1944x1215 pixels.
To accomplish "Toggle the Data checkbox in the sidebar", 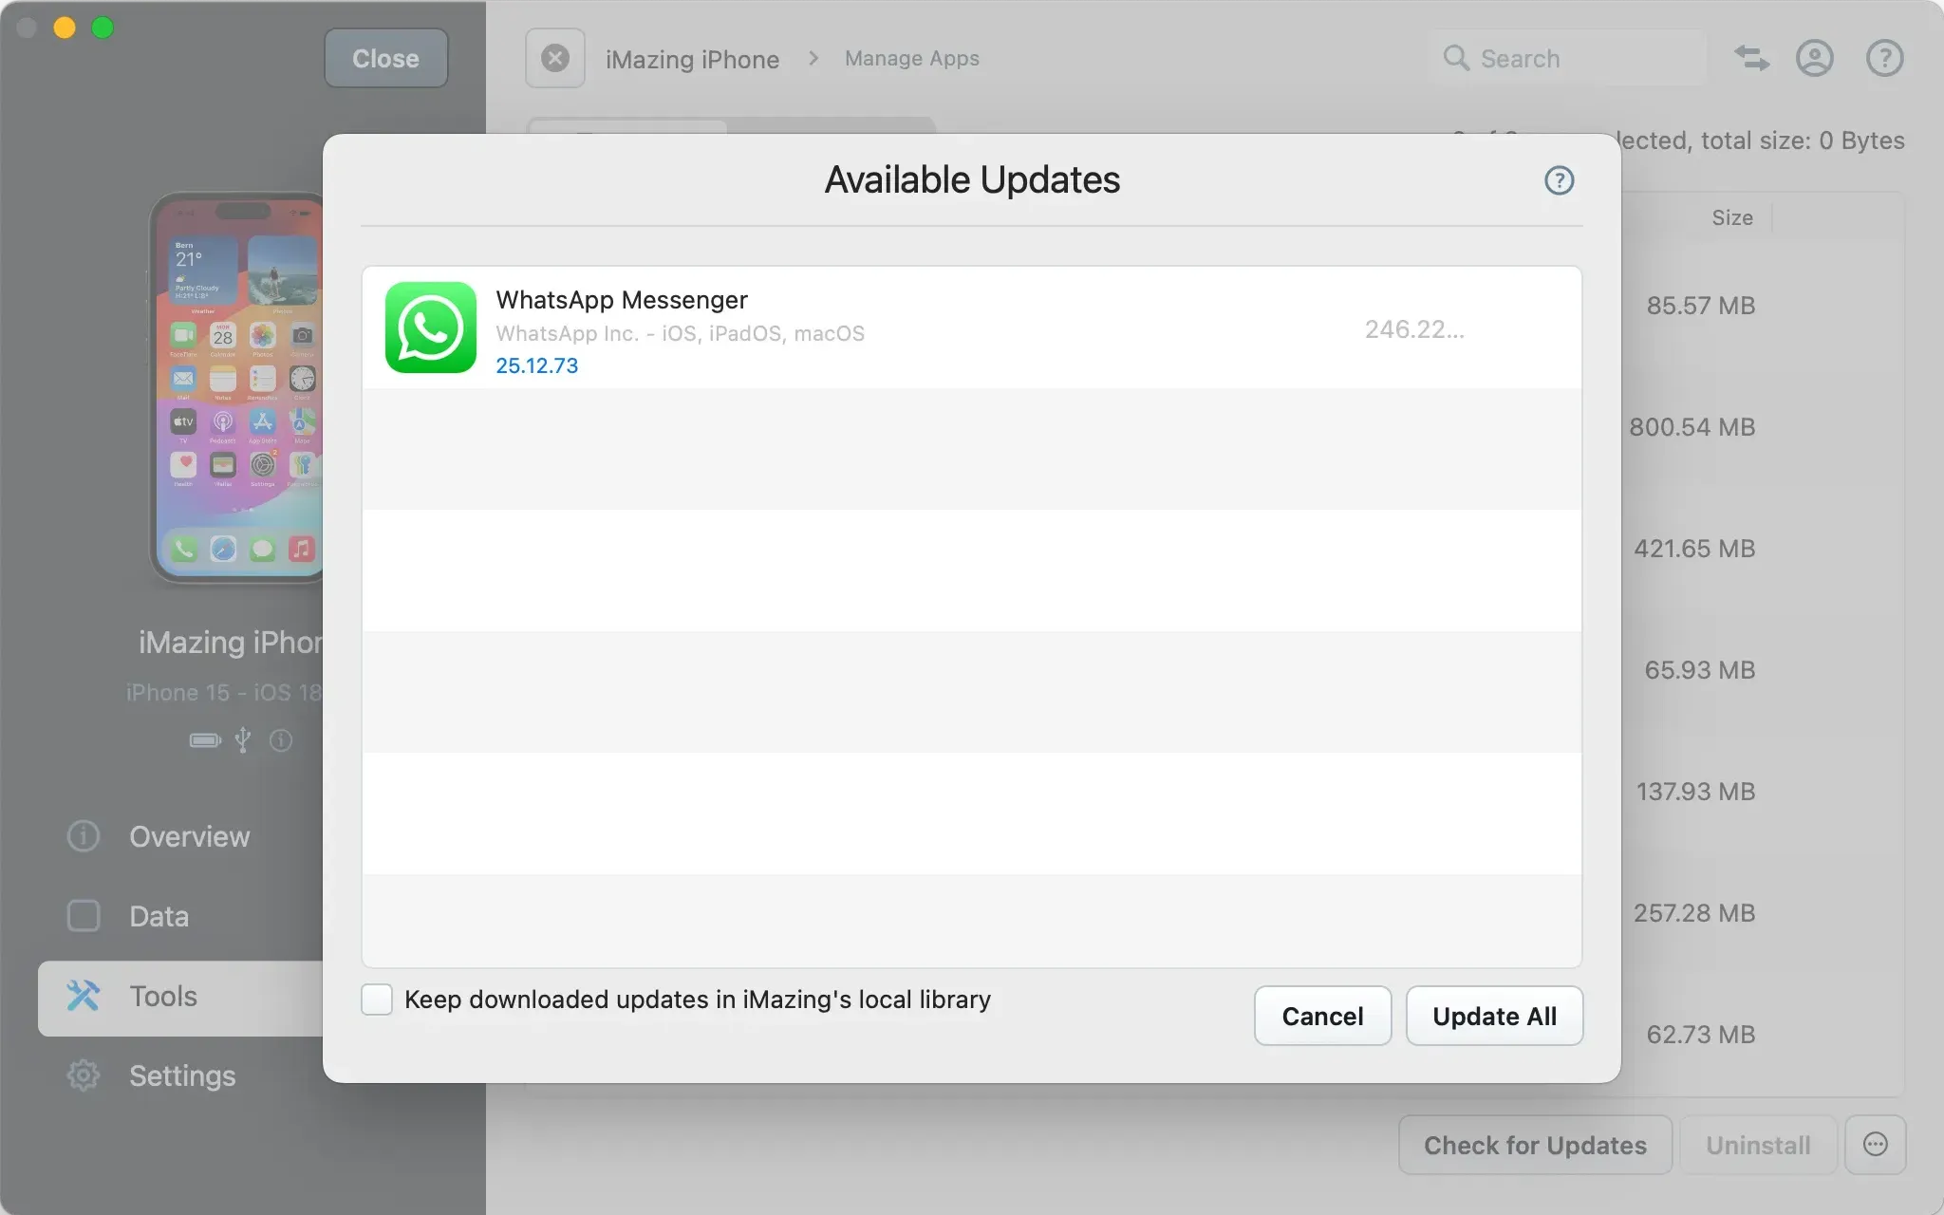I will 83,915.
